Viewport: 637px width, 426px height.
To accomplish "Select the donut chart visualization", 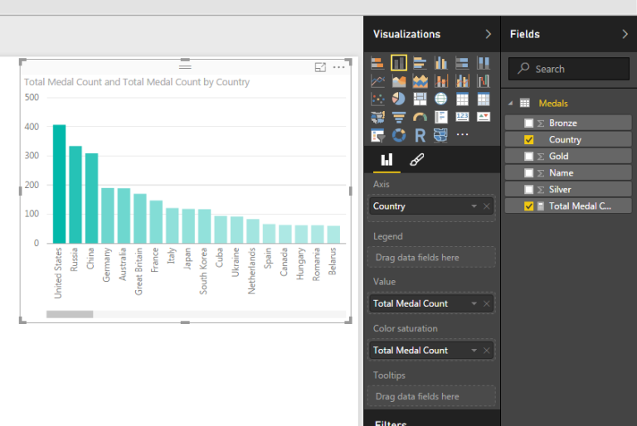I will pyautogui.click(x=399, y=135).
